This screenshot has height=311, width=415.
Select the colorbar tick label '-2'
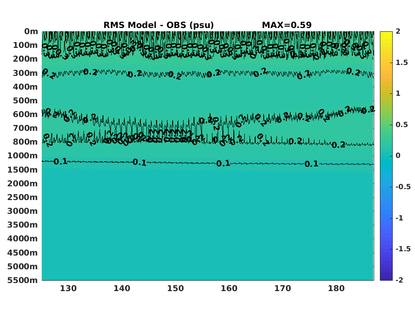[399, 280]
